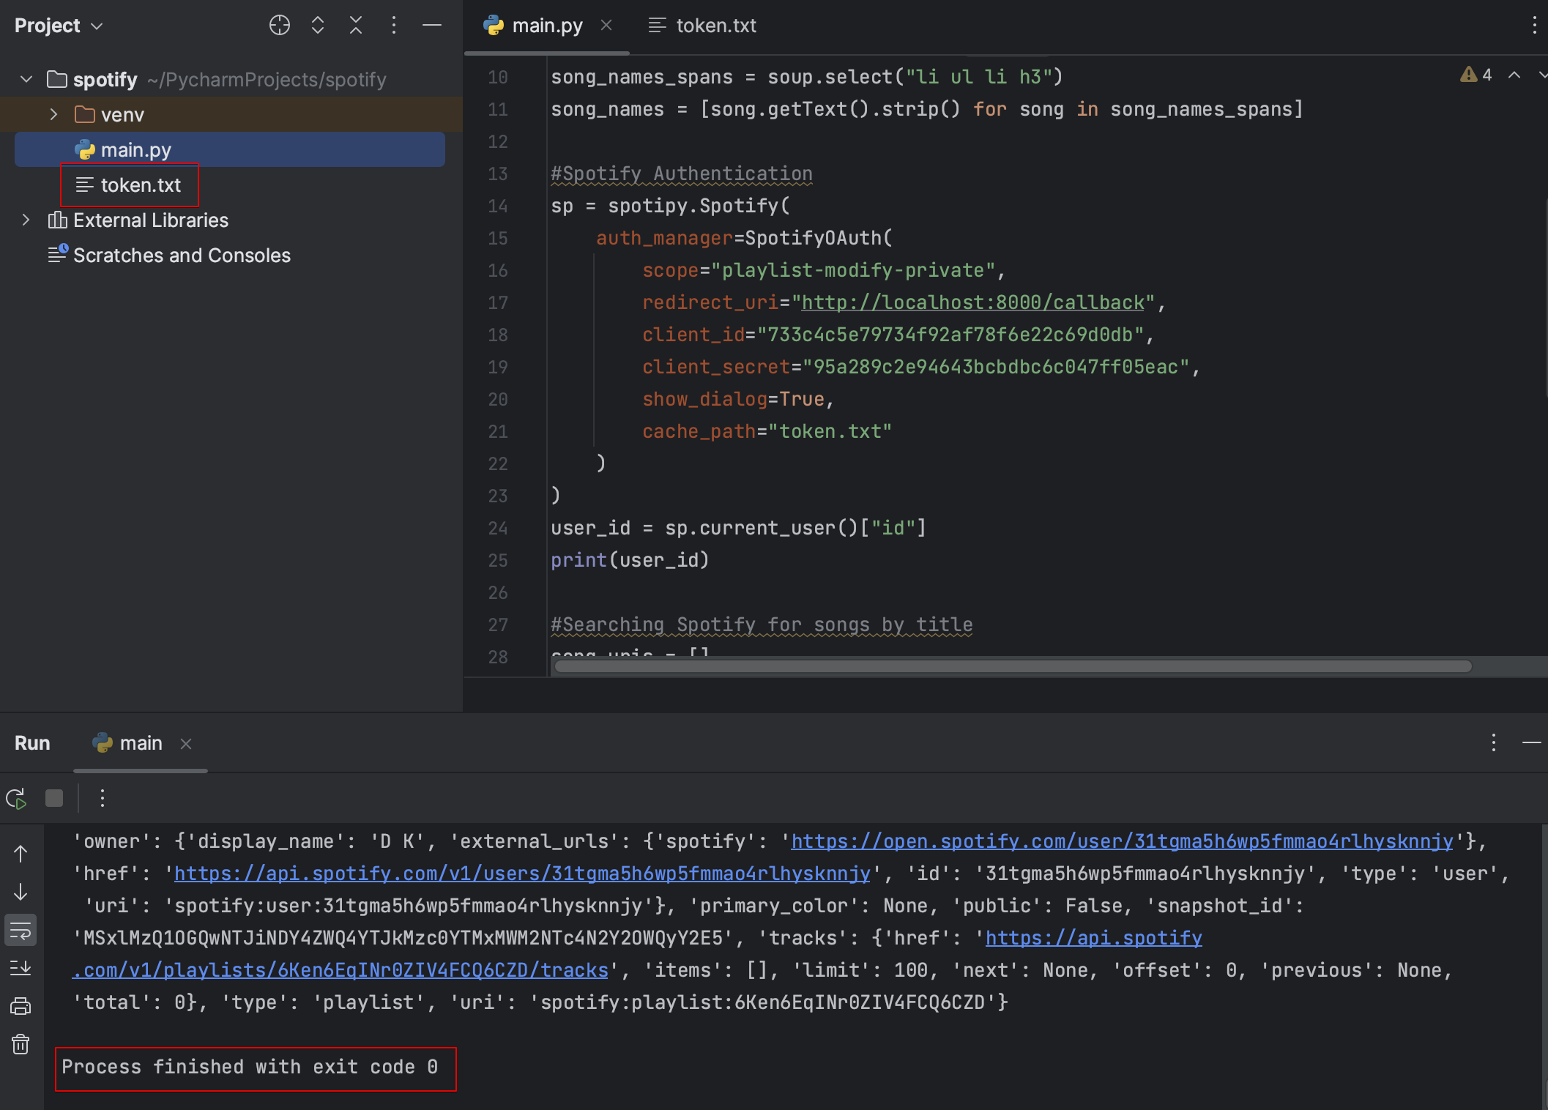The width and height of the screenshot is (1548, 1110).
Task: Click the Run panel title label
Action: tap(32, 743)
